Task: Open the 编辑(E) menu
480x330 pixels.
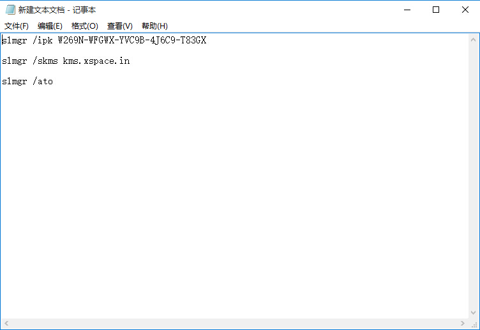Action: click(50, 26)
